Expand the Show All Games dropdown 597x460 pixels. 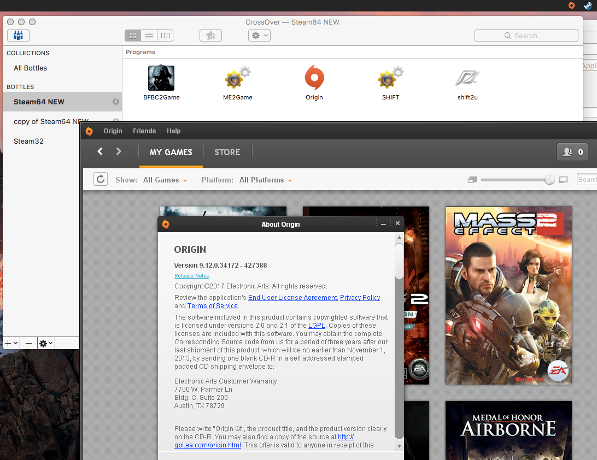[x=165, y=180]
